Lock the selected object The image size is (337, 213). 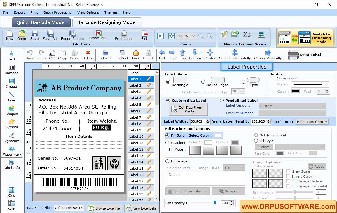tap(136, 55)
